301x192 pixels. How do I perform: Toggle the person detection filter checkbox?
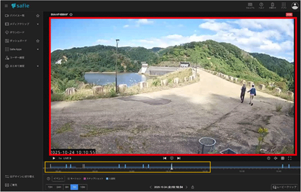click(x=107, y=178)
